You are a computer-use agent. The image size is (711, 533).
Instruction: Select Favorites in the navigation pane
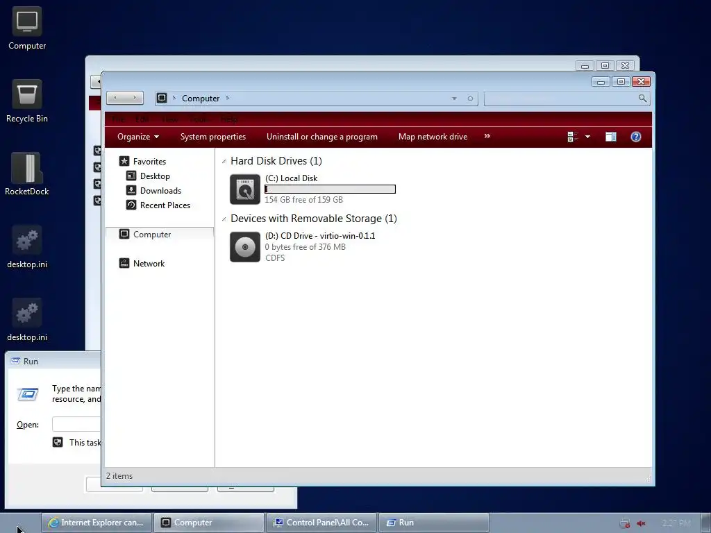(x=149, y=161)
